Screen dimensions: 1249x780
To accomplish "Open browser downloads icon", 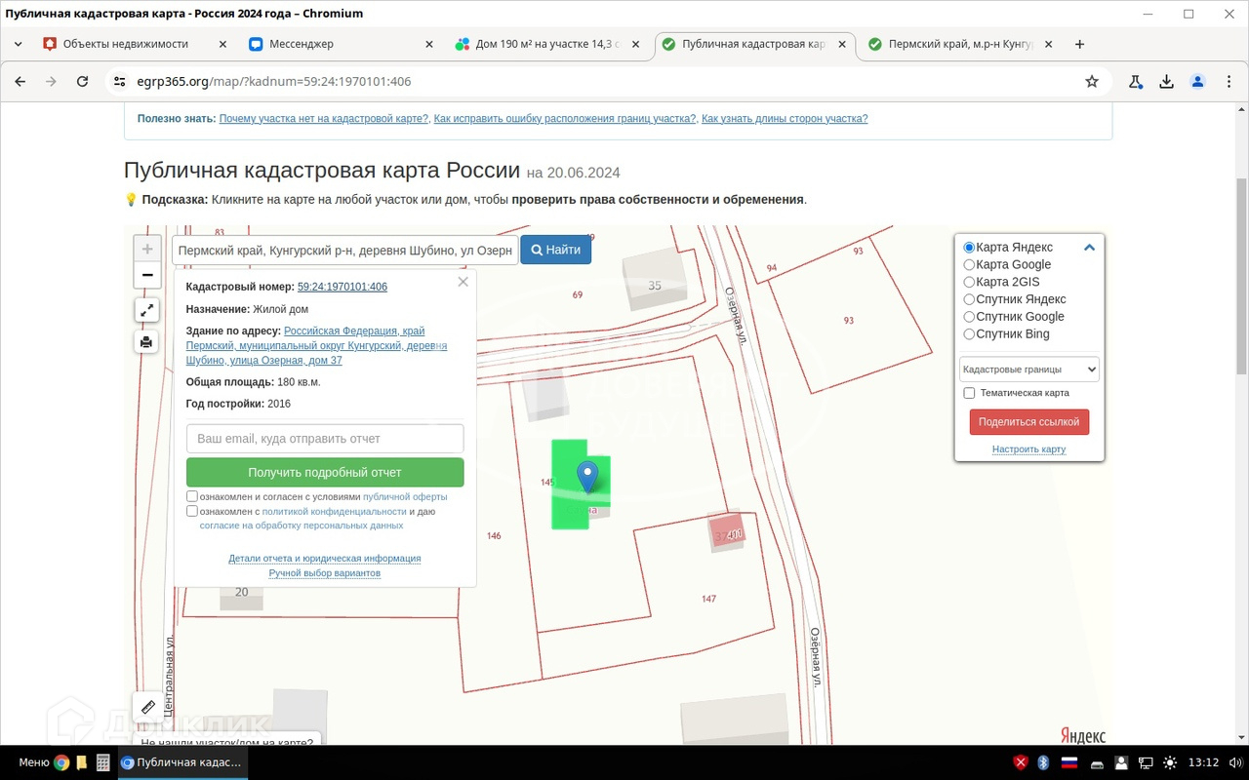I will coord(1166,82).
